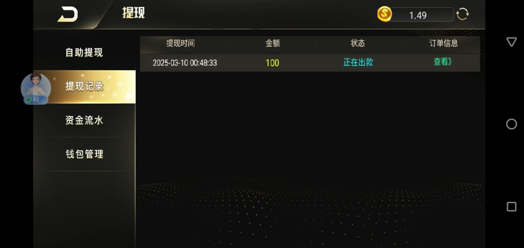This screenshot has height=248, width=524.
Task: Click the 订单信息 column header
Action: [x=443, y=43]
